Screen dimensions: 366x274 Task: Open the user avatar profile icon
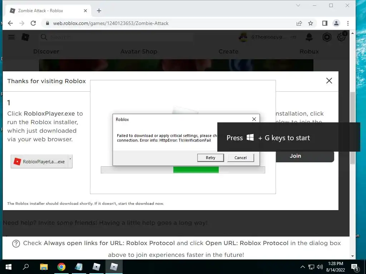243,37
